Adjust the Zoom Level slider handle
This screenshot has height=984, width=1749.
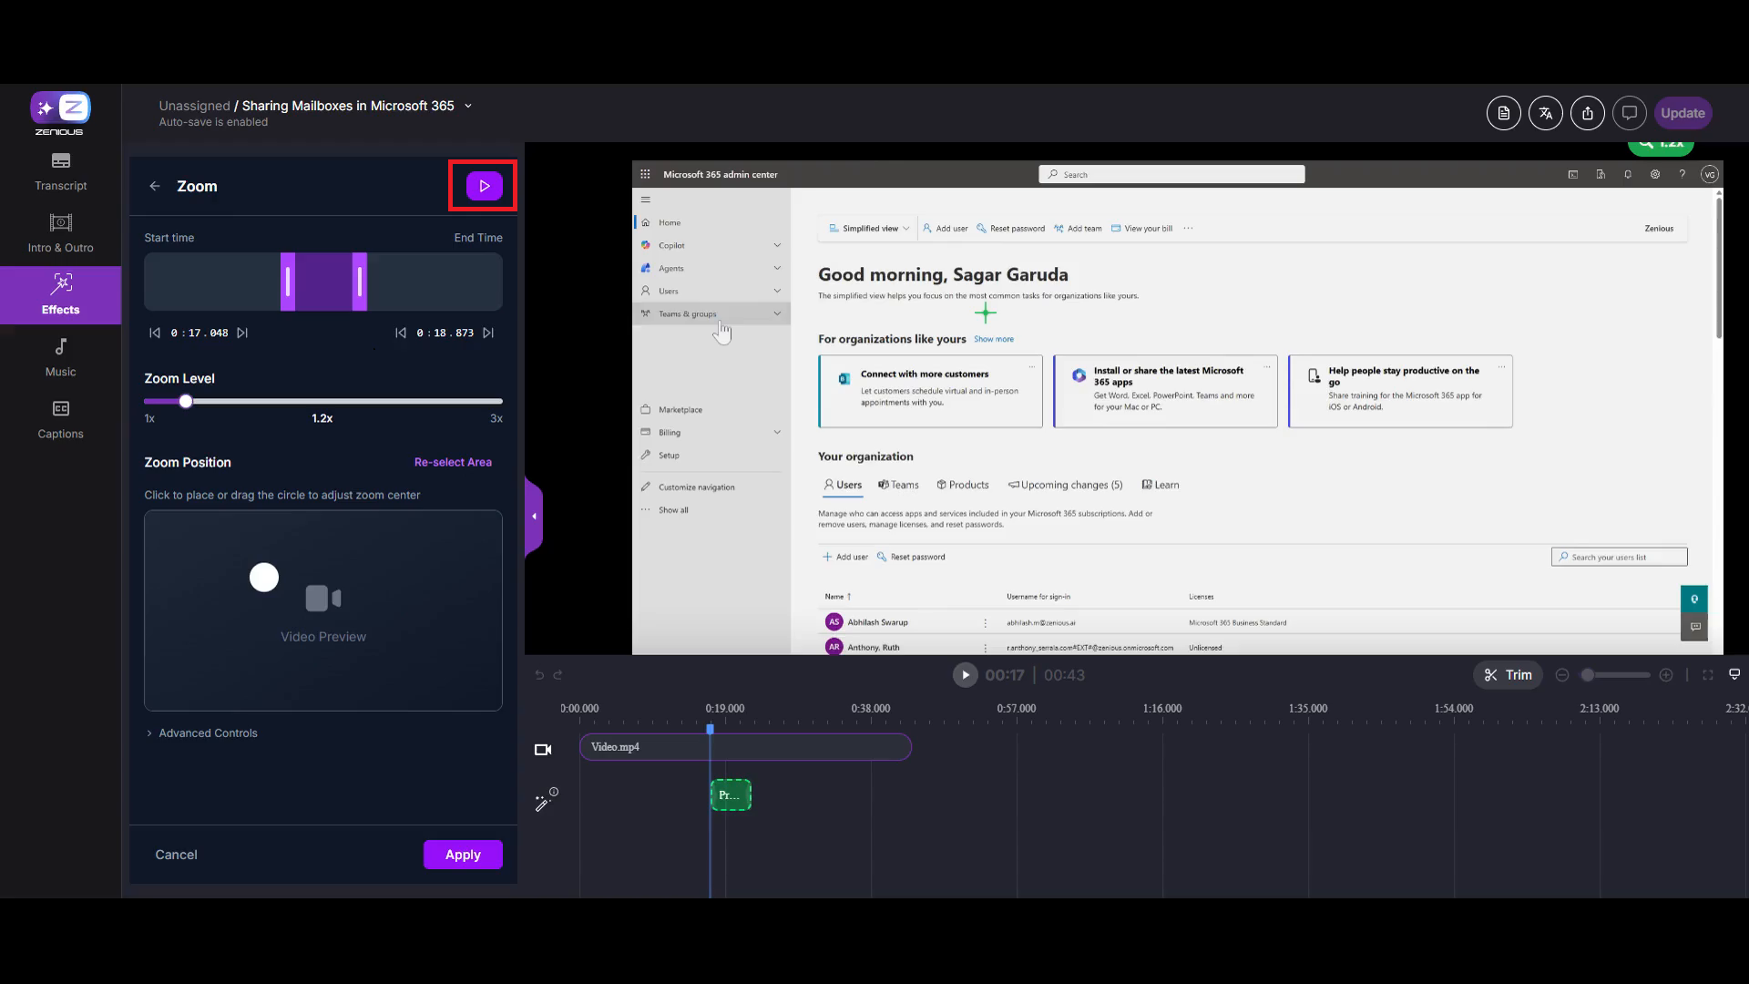click(x=186, y=401)
